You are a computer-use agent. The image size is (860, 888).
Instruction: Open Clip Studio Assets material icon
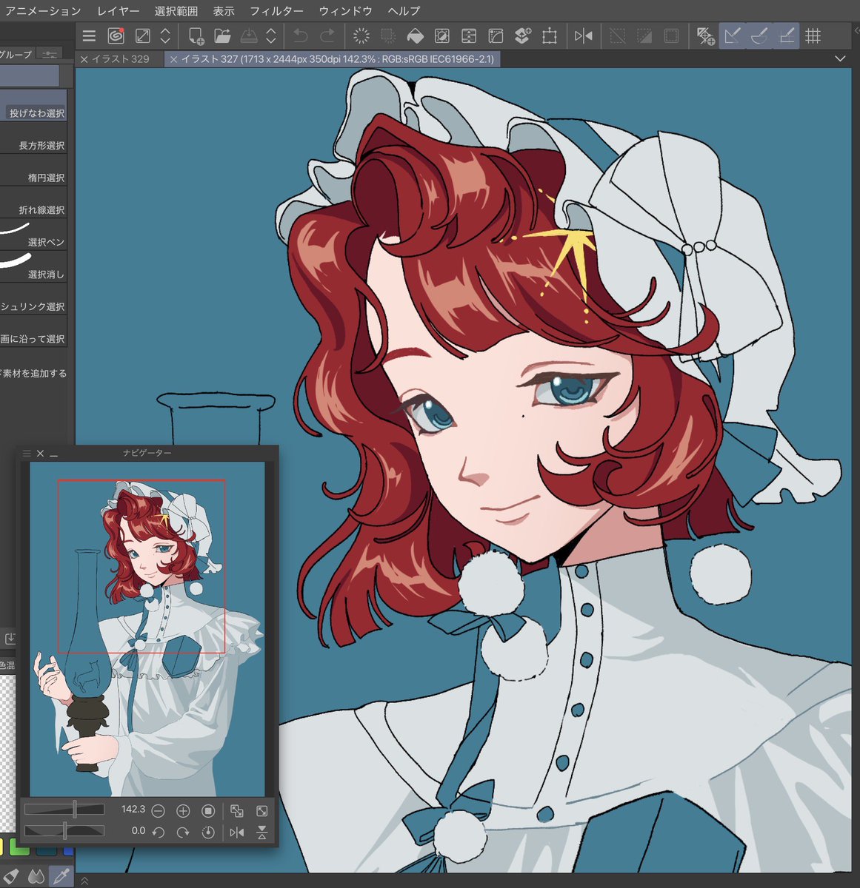click(523, 36)
